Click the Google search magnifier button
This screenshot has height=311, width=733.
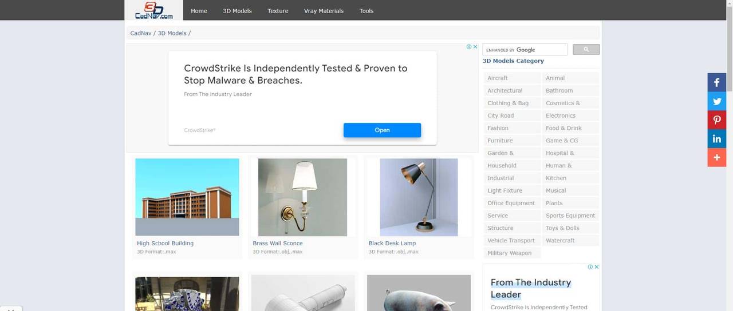click(586, 50)
